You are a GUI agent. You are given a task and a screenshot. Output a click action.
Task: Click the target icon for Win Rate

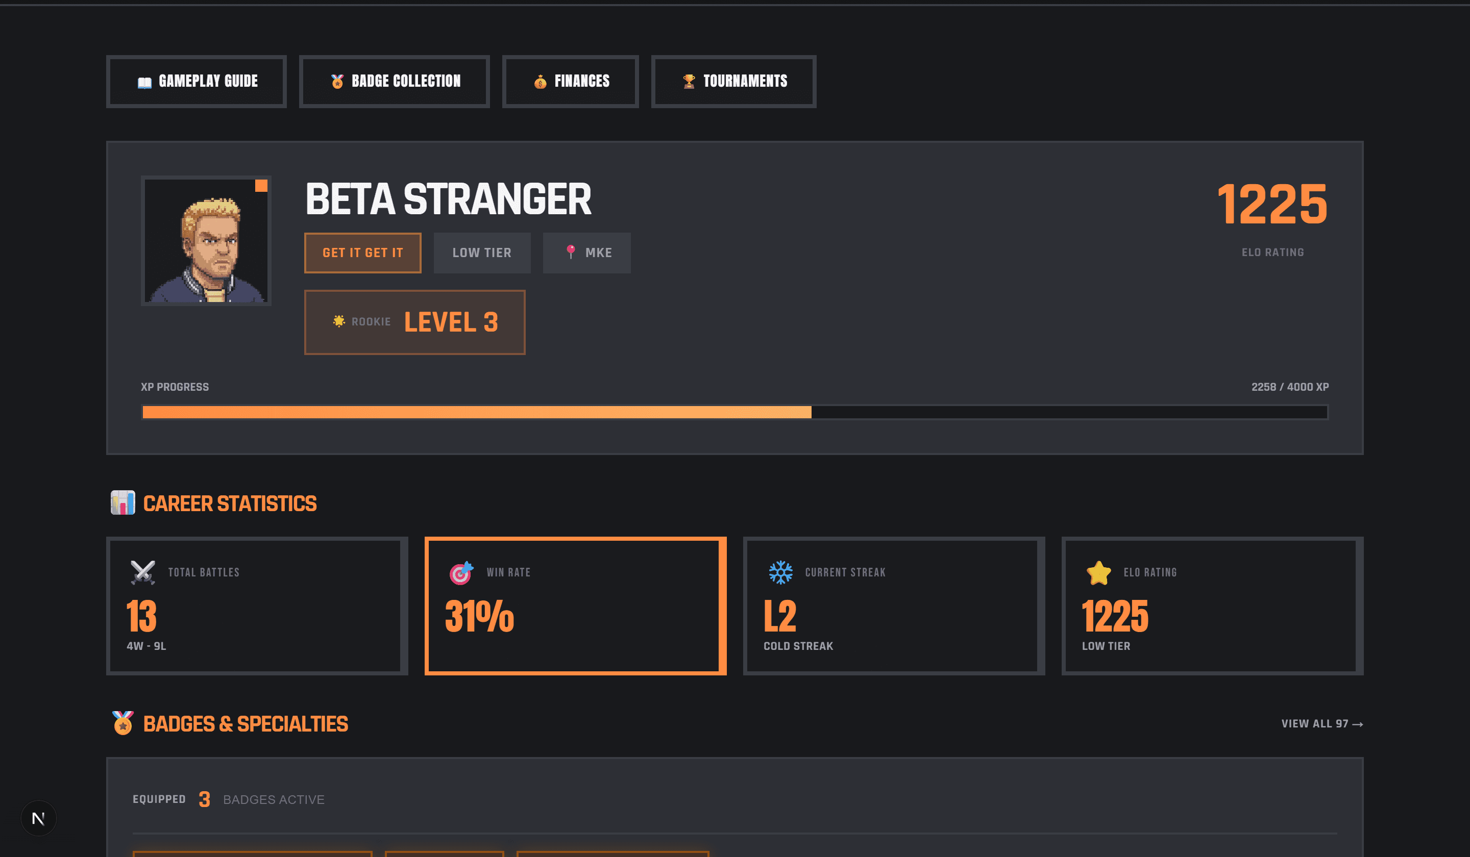pos(461,572)
